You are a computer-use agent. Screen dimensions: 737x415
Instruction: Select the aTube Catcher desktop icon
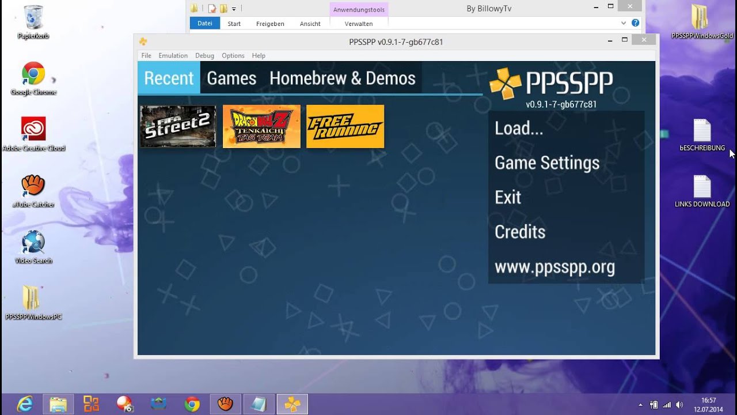tap(33, 191)
